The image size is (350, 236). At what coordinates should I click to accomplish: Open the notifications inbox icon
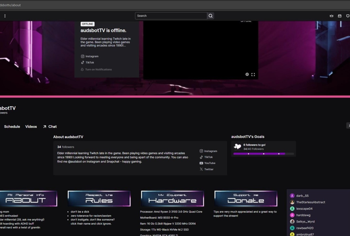pos(340,16)
